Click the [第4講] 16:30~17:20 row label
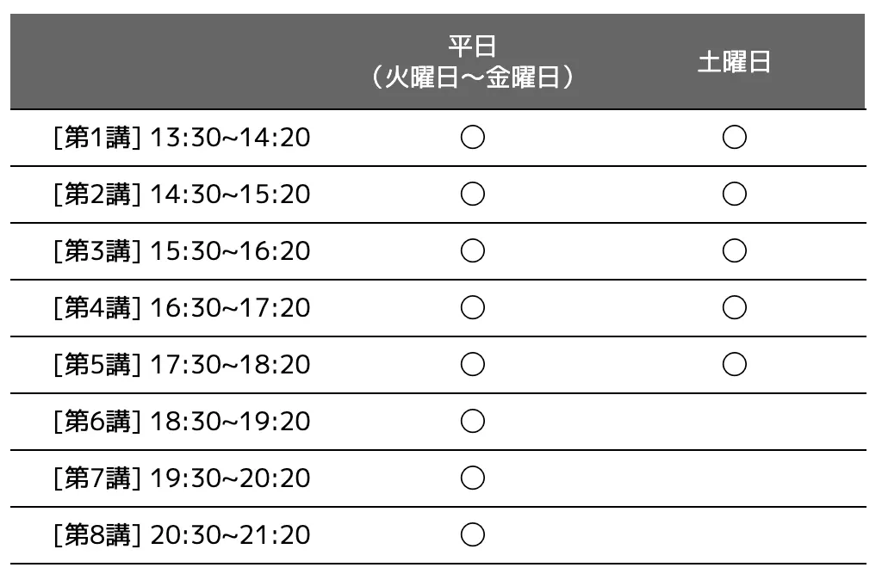The width and height of the screenshot is (882, 580). tap(182, 308)
